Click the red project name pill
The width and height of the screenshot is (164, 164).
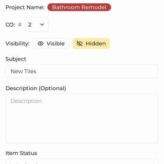pos(79,7)
